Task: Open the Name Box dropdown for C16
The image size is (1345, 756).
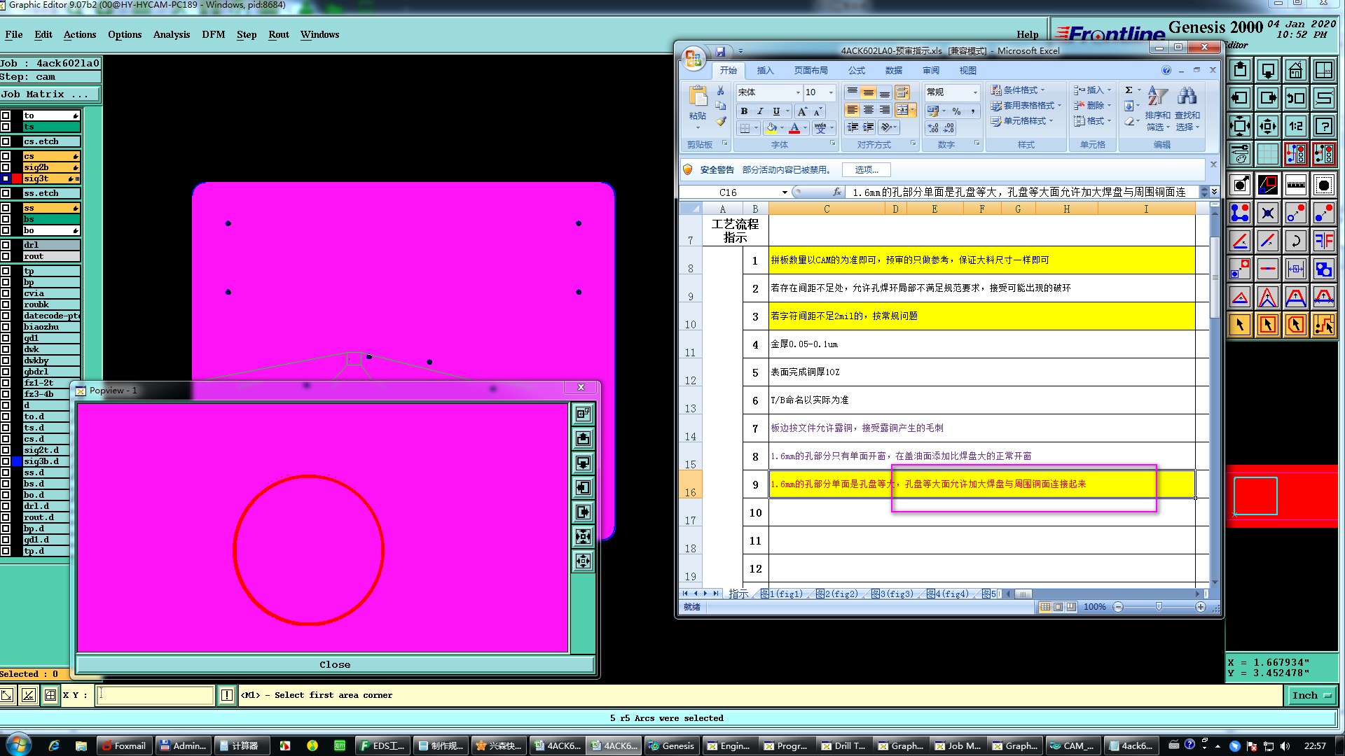Action: point(785,192)
